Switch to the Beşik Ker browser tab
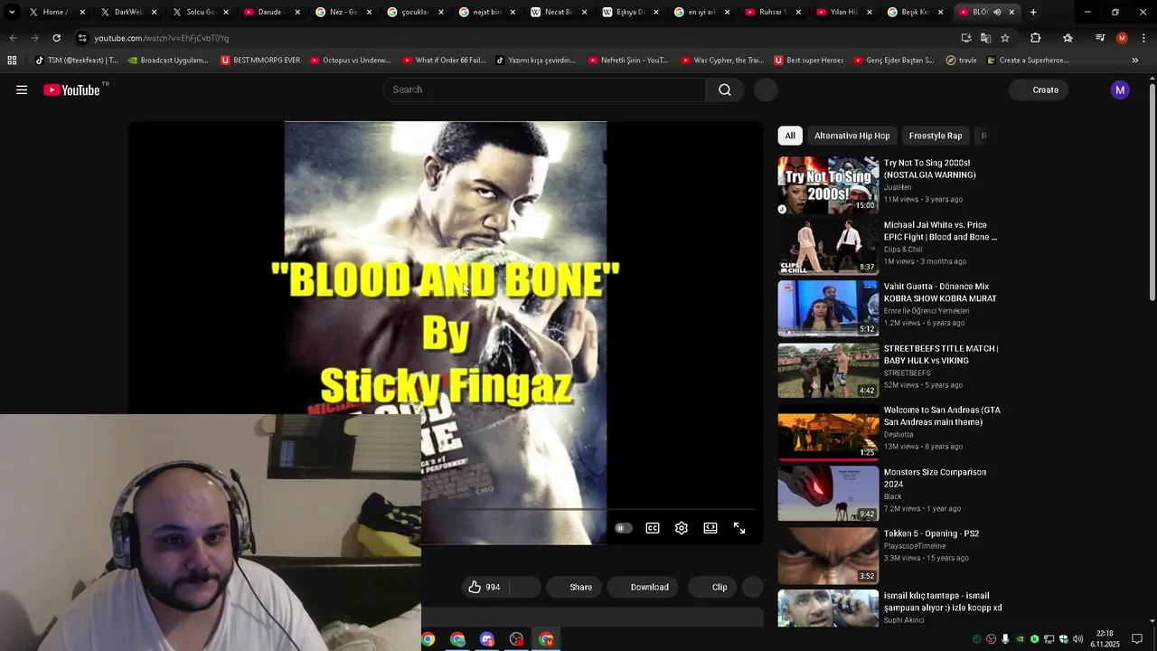Viewport: 1157px width, 651px height. pos(917,12)
